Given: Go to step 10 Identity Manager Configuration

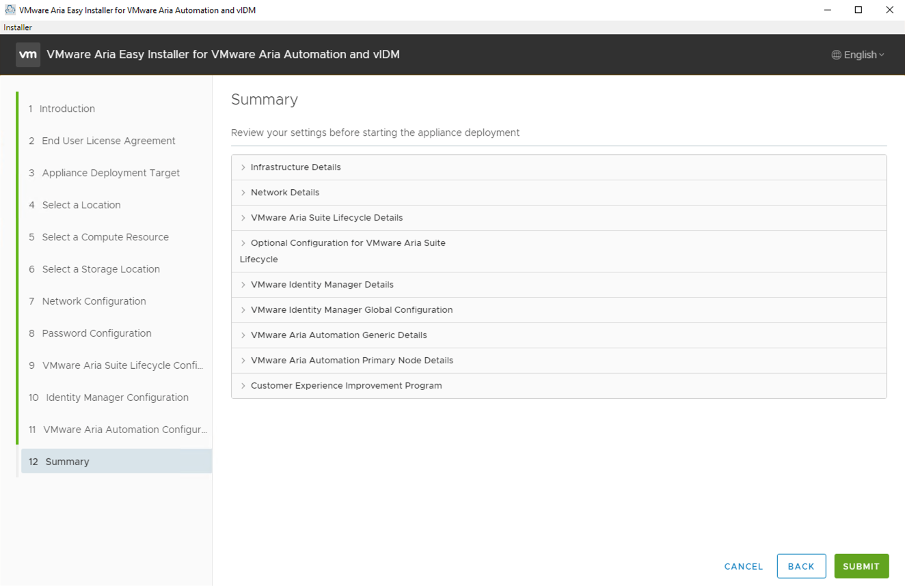Looking at the screenshot, I should 116,397.
